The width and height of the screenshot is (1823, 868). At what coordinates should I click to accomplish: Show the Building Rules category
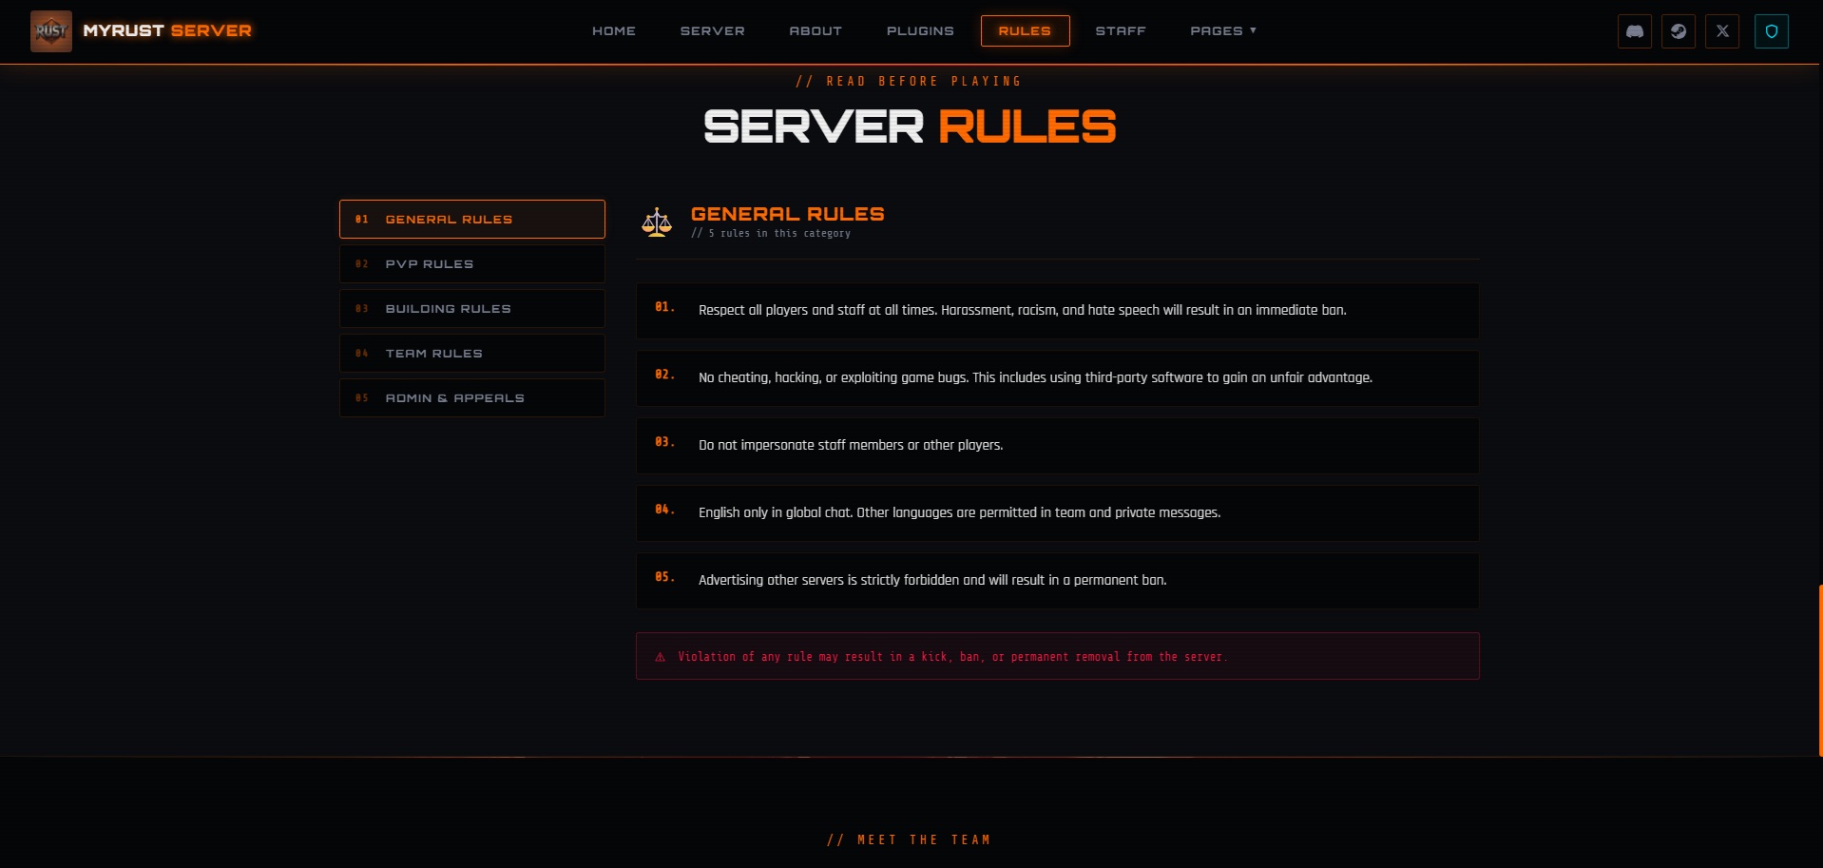pyautogui.click(x=471, y=309)
